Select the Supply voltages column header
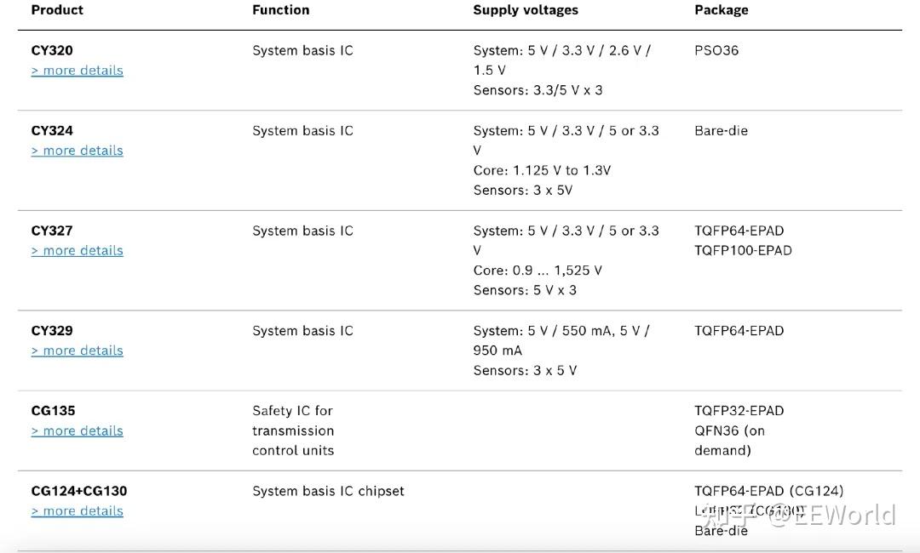 pyautogui.click(x=526, y=10)
